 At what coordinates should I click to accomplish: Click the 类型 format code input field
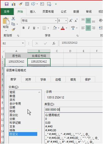point(73,110)
